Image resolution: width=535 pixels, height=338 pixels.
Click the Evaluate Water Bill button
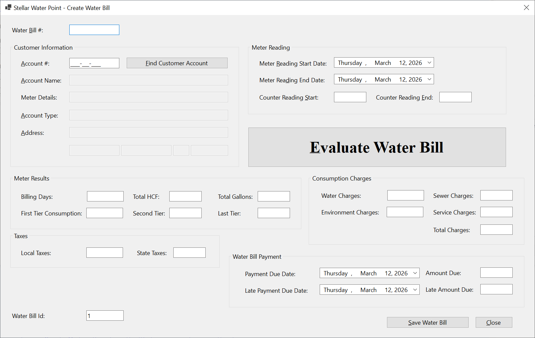[x=377, y=147]
